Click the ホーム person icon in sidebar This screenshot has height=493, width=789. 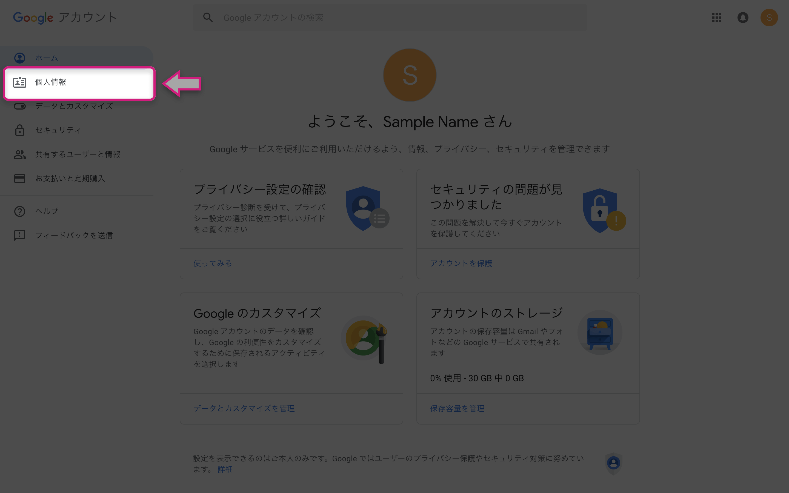click(x=19, y=58)
